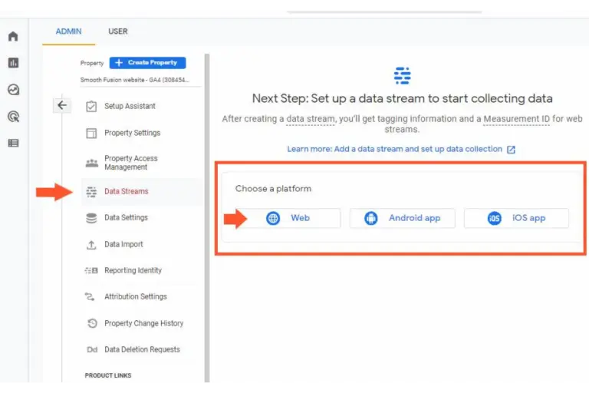Open the Reports bar chart icon
The image size is (589, 393).
click(x=13, y=63)
